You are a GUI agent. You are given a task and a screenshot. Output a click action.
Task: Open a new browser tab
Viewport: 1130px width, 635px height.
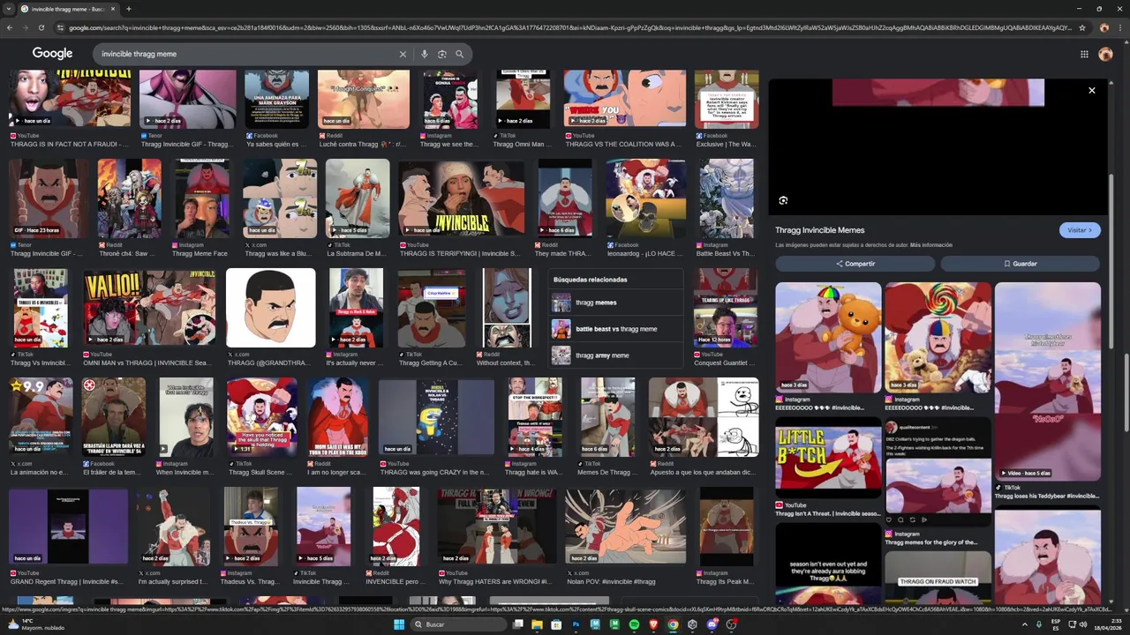pos(129,9)
